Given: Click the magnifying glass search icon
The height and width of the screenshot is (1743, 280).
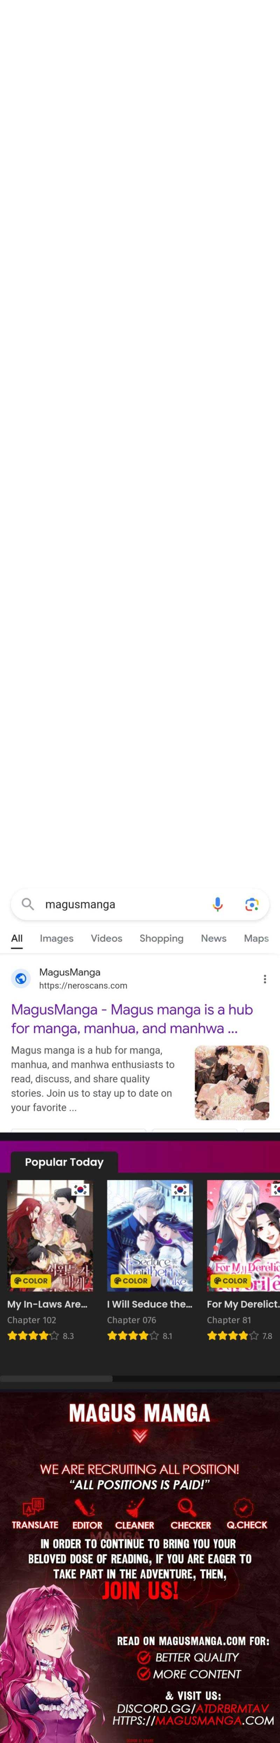Looking at the screenshot, I should click(28, 904).
